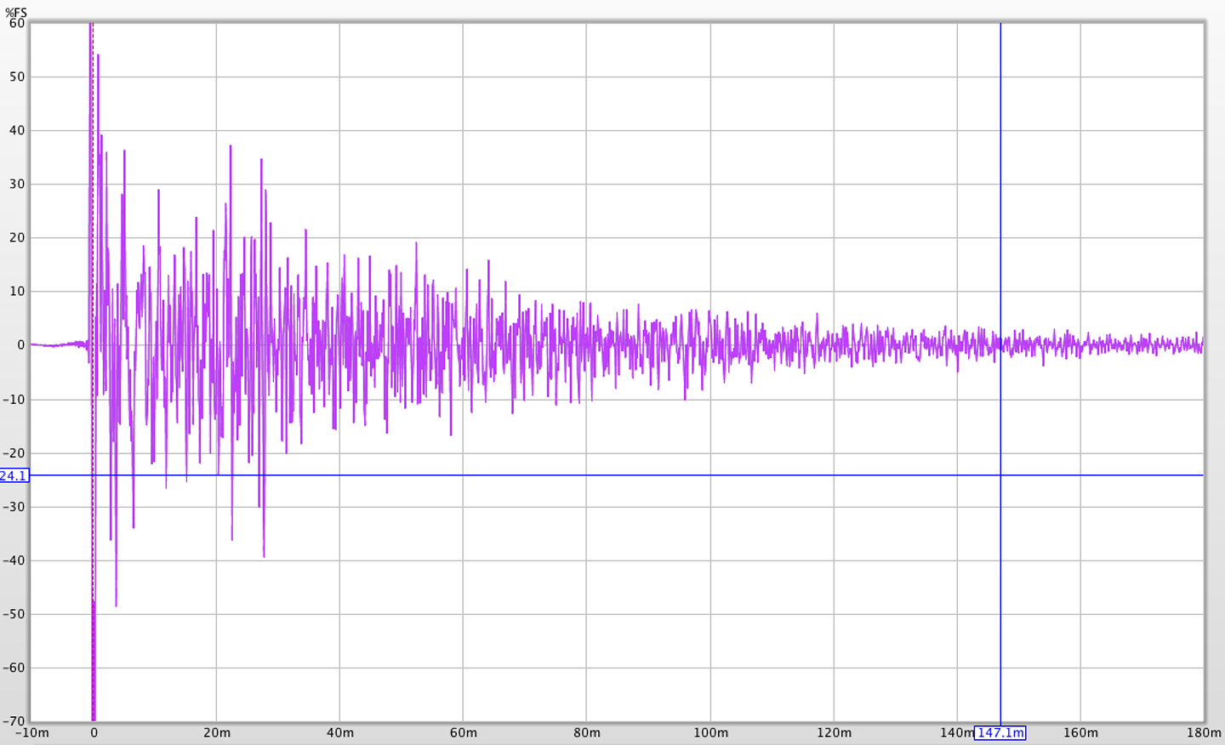Click the -10m x-axis tick label
Viewport: 1225px width, 745px height.
pos(32,732)
